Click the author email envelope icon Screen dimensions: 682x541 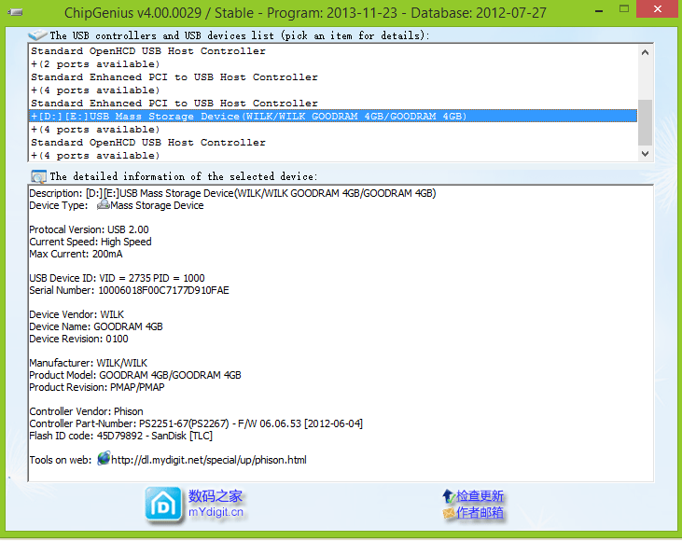point(449,513)
